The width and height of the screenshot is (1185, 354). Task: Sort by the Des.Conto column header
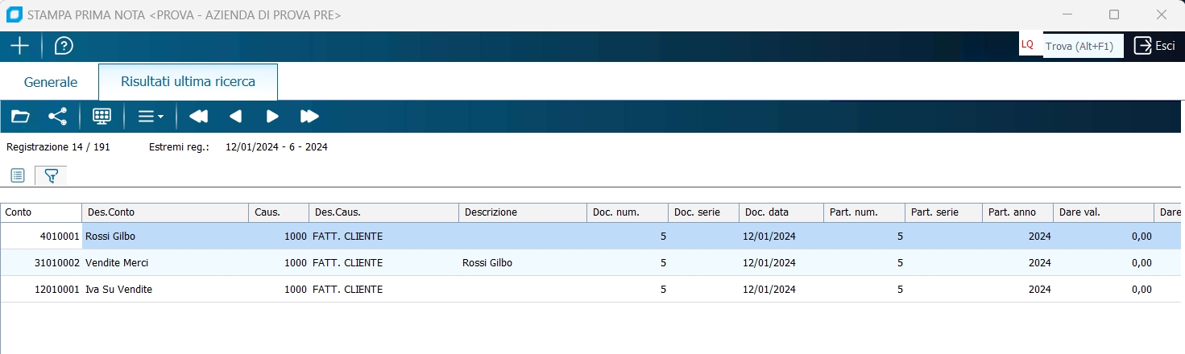click(165, 212)
